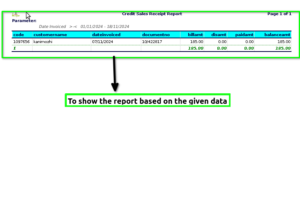This screenshot has width=300, height=203.
Task: Select customer name 'kanimozhi'
Action: 43,41
